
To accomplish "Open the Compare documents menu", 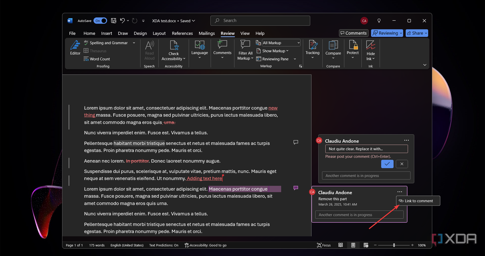I will coord(333,50).
